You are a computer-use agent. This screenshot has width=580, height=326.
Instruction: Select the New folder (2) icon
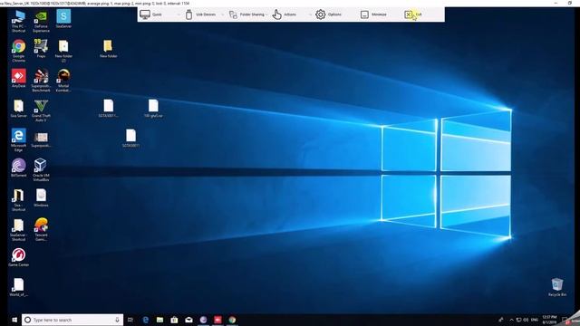pos(63,51)
